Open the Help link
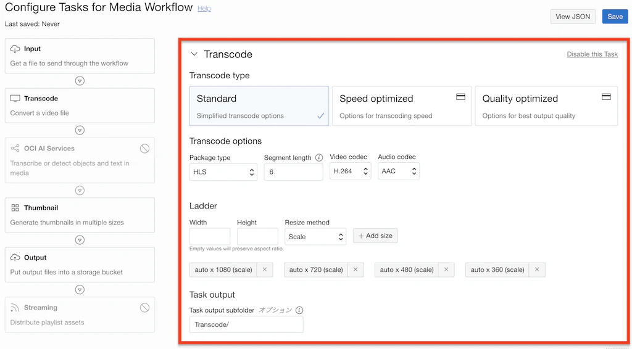Viewport: 632px width, 349px height. pos(204,9)
